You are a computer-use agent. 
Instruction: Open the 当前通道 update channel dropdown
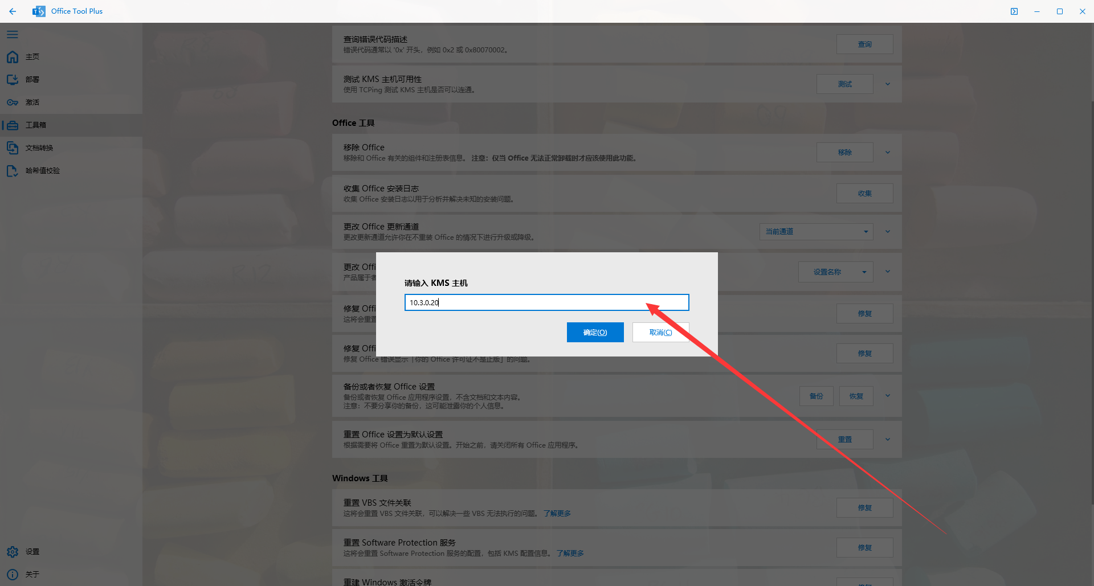point(817,232)
